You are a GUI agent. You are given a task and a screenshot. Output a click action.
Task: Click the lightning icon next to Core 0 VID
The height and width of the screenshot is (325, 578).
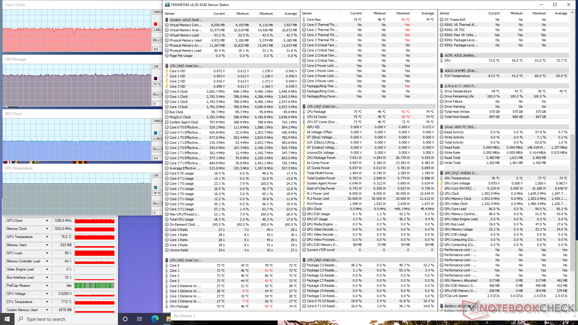pos(166,71)
